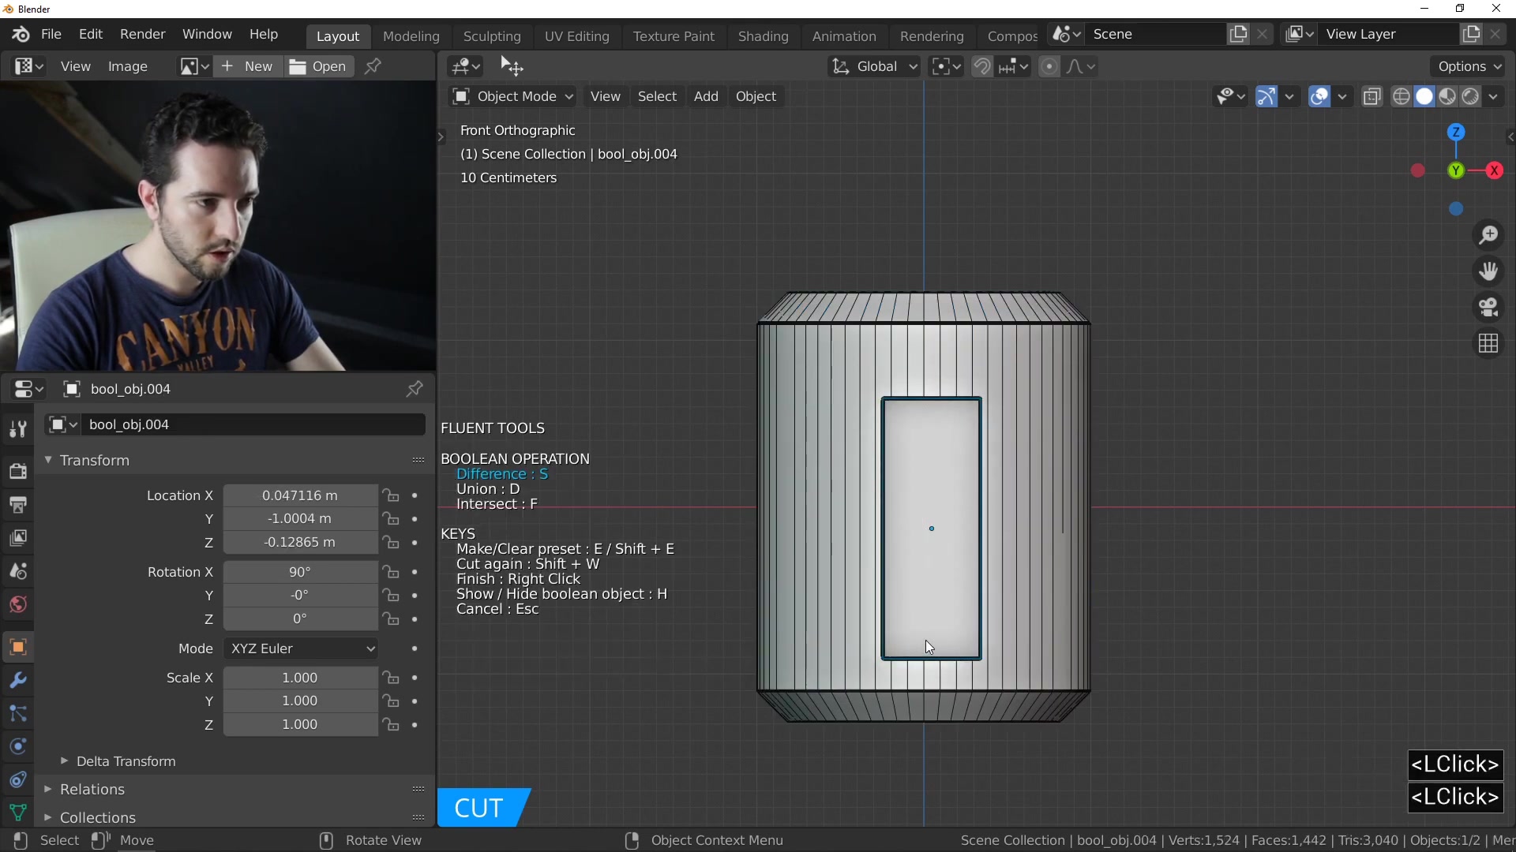The width and height of the screenshot is (1516, 852).
Task: Toggle Location X lock icon
Action: pos(391,495)
